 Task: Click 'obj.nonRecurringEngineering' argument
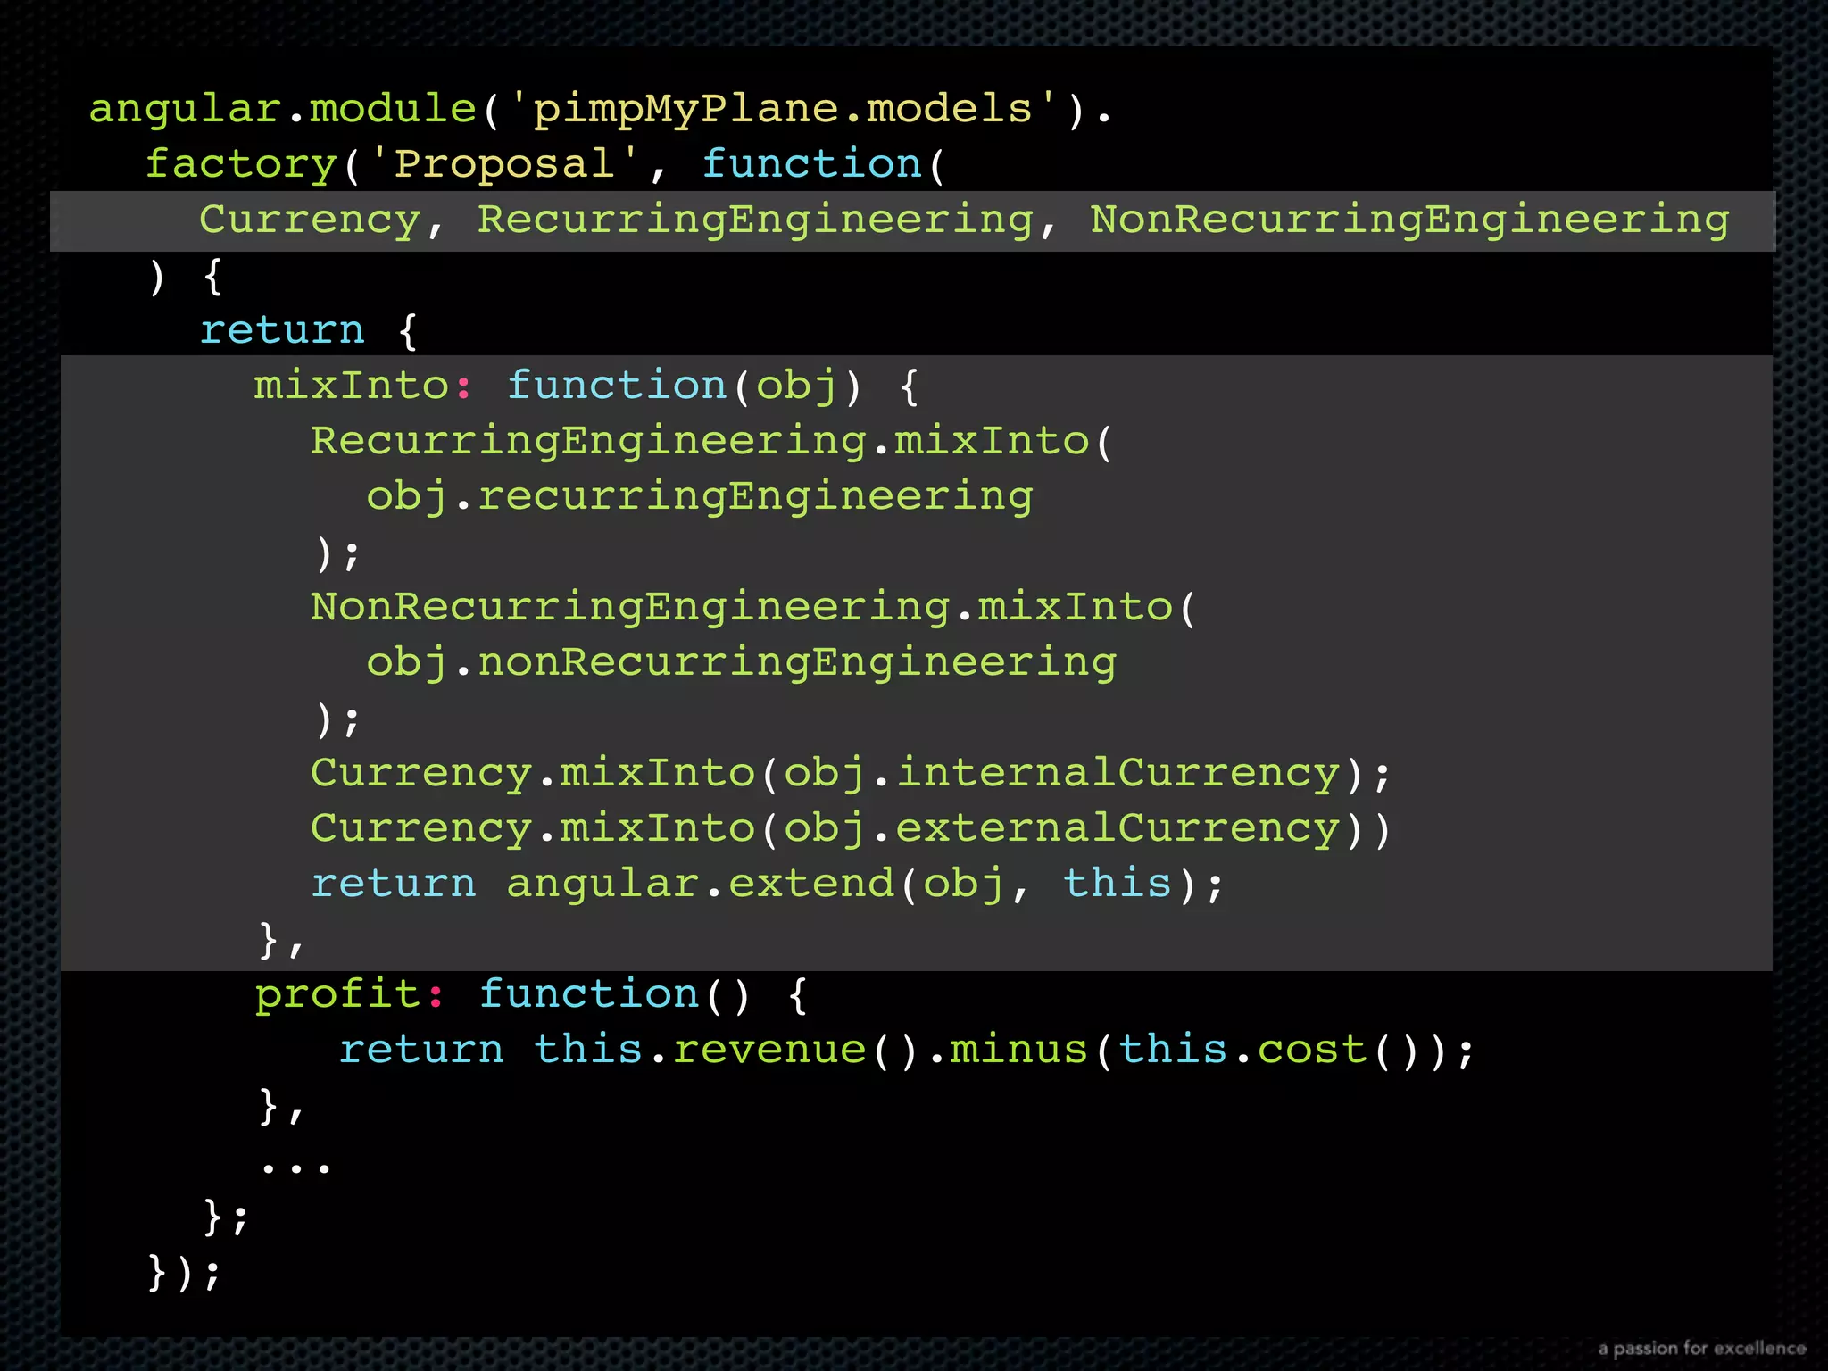click(x=742, y=663)
